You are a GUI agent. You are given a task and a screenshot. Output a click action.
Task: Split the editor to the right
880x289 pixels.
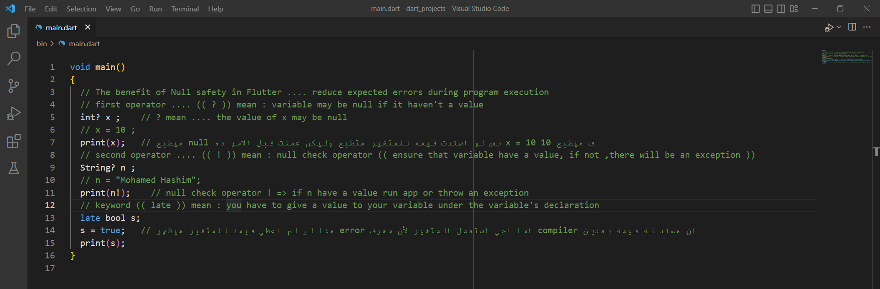[x=852, y=27]
